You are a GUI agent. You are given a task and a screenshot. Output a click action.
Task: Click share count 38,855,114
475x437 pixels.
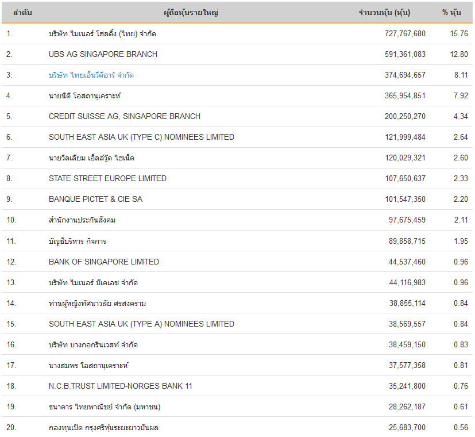tap(407, 303)
